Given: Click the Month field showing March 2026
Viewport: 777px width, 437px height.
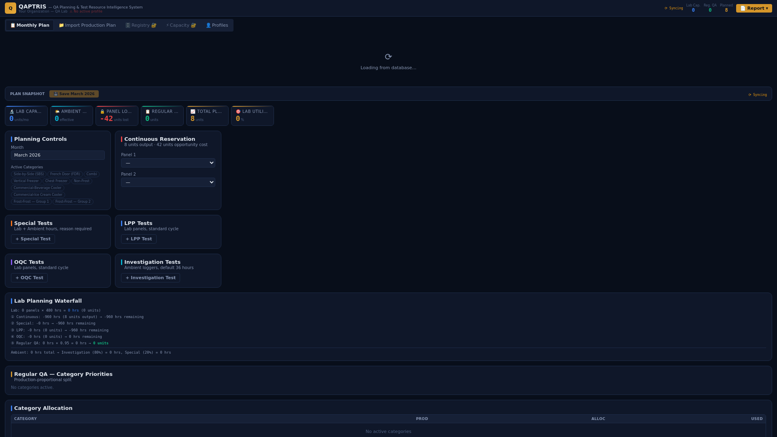Looking at the screenshot, I should (58, 155).
